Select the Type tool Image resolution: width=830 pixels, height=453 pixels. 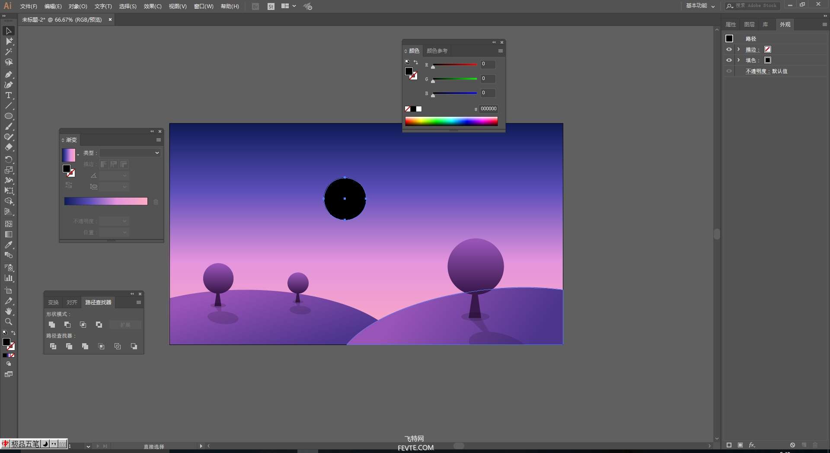[9, 96]
